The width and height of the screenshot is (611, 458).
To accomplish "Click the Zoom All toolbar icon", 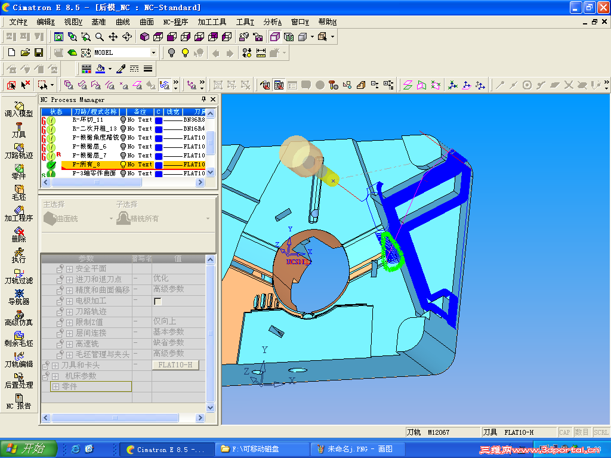I will click(x=58, y=36).
